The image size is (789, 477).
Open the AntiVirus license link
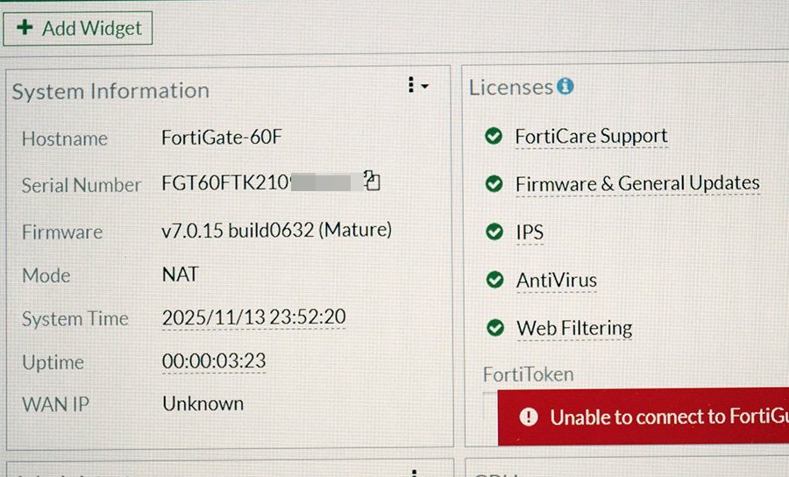(x=556, y=281)
